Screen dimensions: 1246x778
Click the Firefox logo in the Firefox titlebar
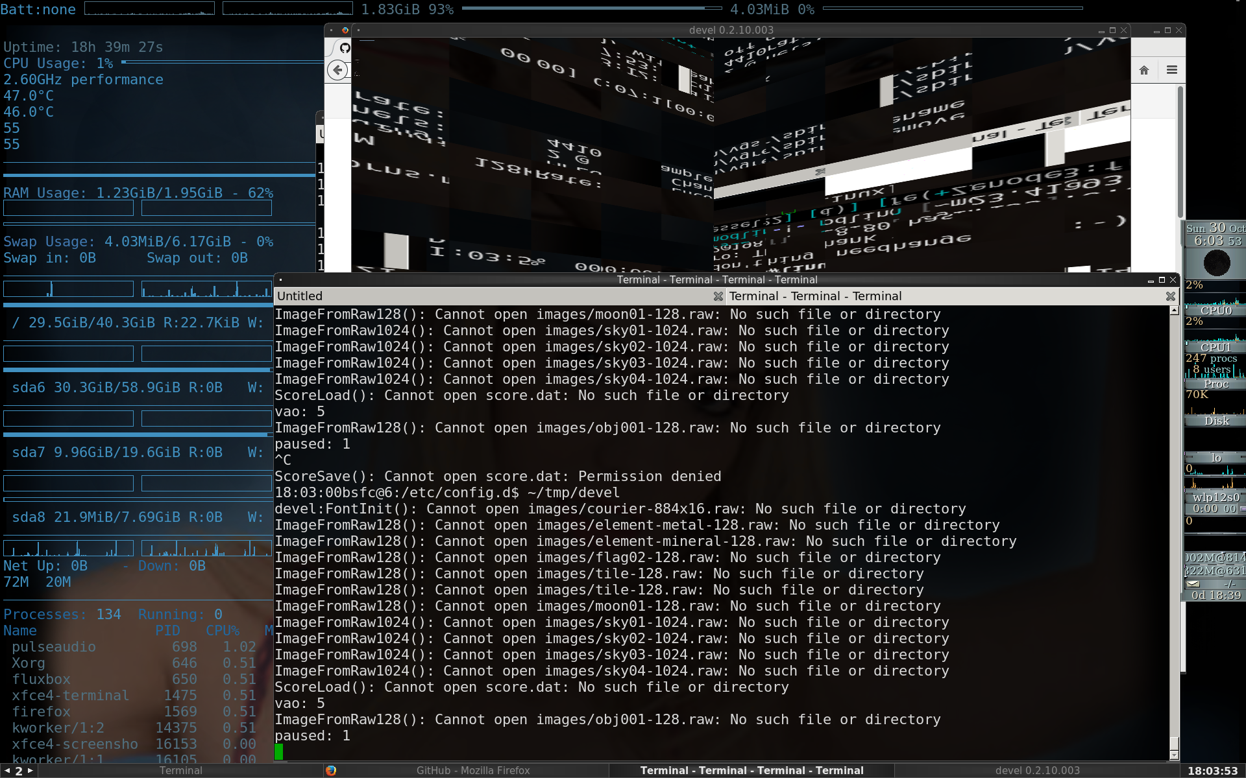coord(345,30)
